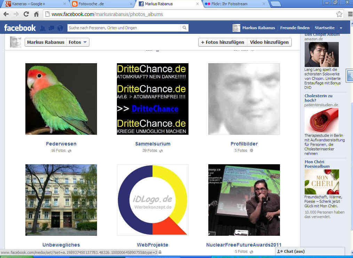
Task: Reload the page with refresh icon
Action: pos(26,14)
